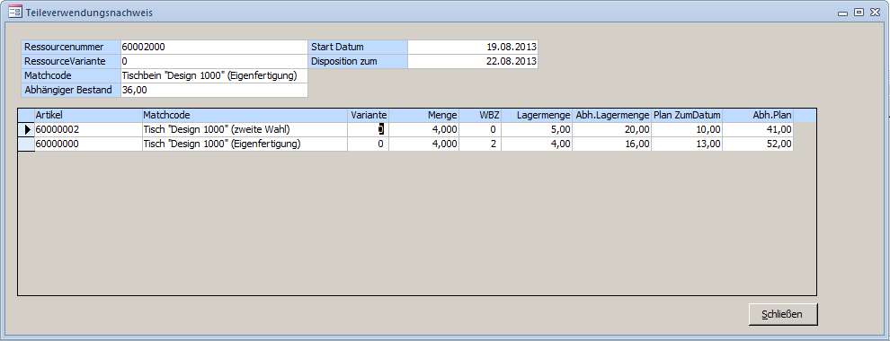The height and width of the screenshot is (341, 890).
Task: Select the RessourceVariante field
Action: 214,61
